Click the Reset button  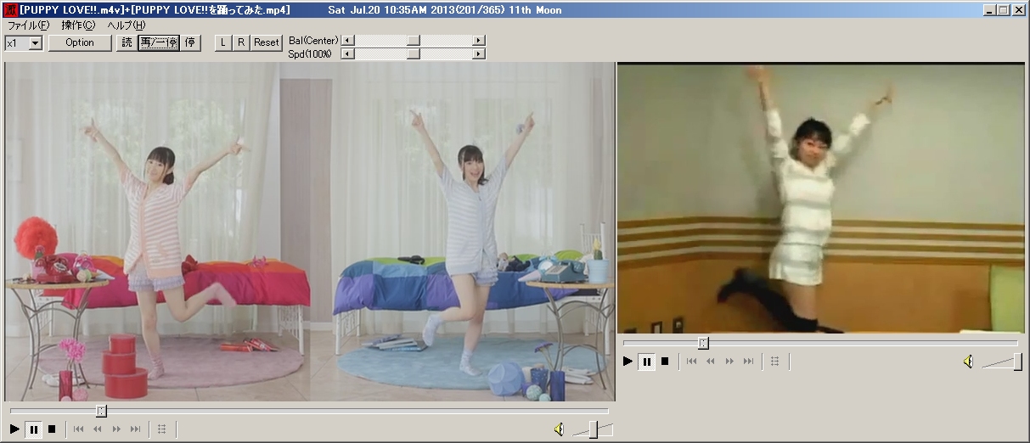[x=267, y=42]
